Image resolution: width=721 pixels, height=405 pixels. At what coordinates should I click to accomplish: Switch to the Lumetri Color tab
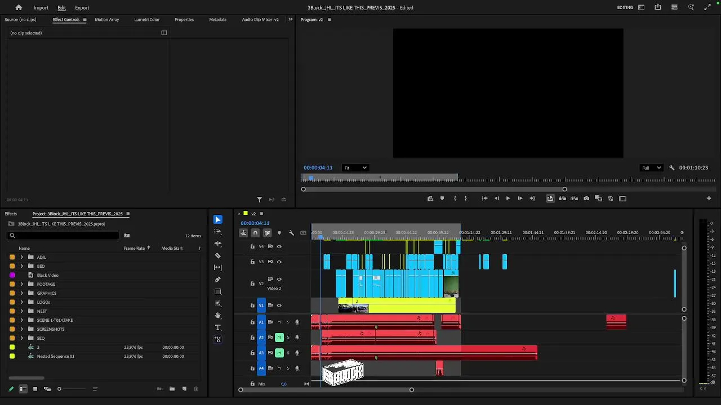tap(147, 19)
